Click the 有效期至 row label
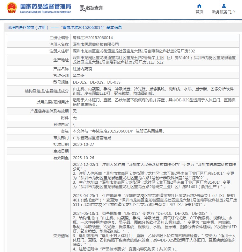Image resolution: width=242 pixels, height=252 pixels. pos(61,158)
